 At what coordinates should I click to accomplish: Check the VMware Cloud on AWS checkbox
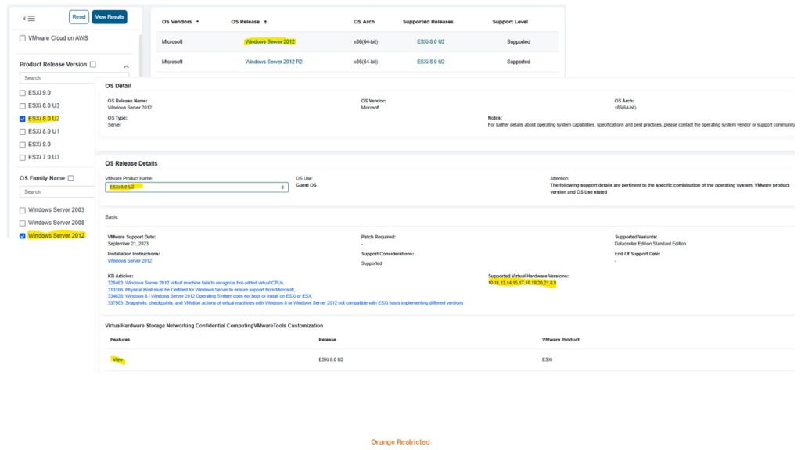click(x=23, y=38)
